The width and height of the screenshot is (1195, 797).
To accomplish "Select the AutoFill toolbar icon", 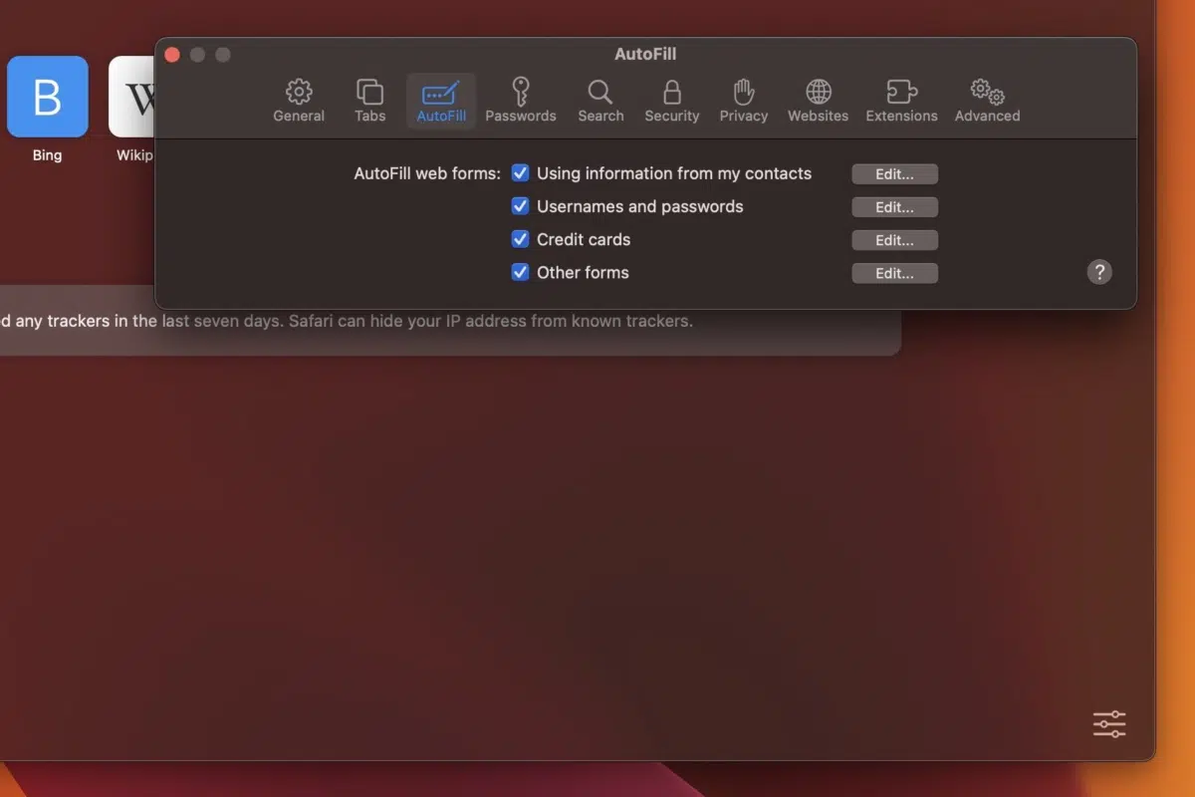I will [x=440, y=100].
